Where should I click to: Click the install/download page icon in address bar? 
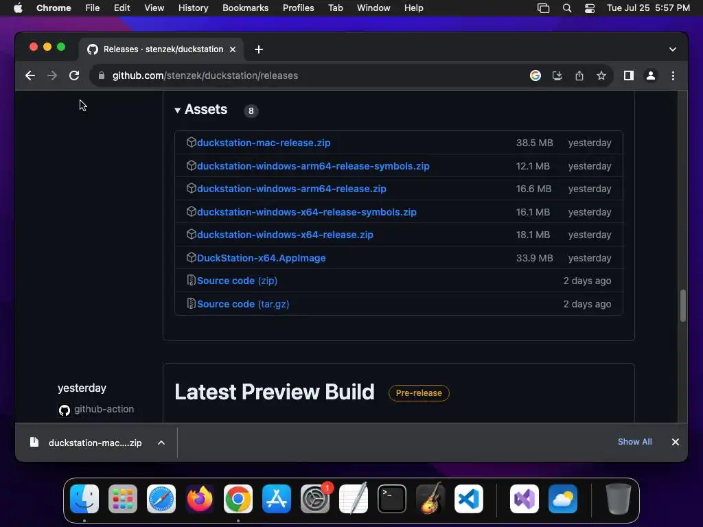(557, 75)
